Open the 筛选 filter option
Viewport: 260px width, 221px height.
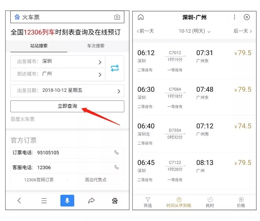[x=147, y=202]
